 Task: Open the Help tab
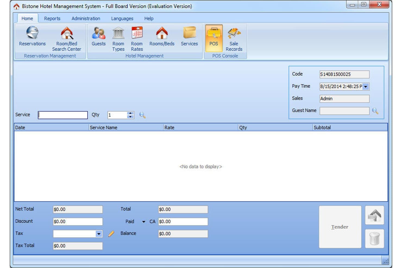coord(149,18)
